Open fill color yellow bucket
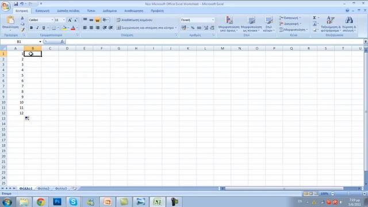Image resolution: width=368 pixels, height=207 pixels. coord(64,28)
